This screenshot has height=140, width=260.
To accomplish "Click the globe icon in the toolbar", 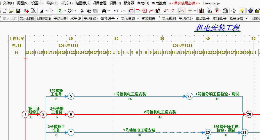I will pyautogui.click(x=250, y=11).
